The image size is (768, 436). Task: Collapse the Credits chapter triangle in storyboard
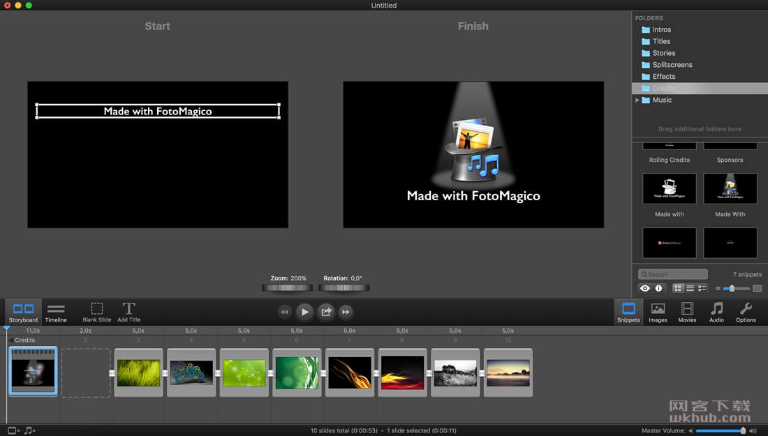tap(10, 340)
